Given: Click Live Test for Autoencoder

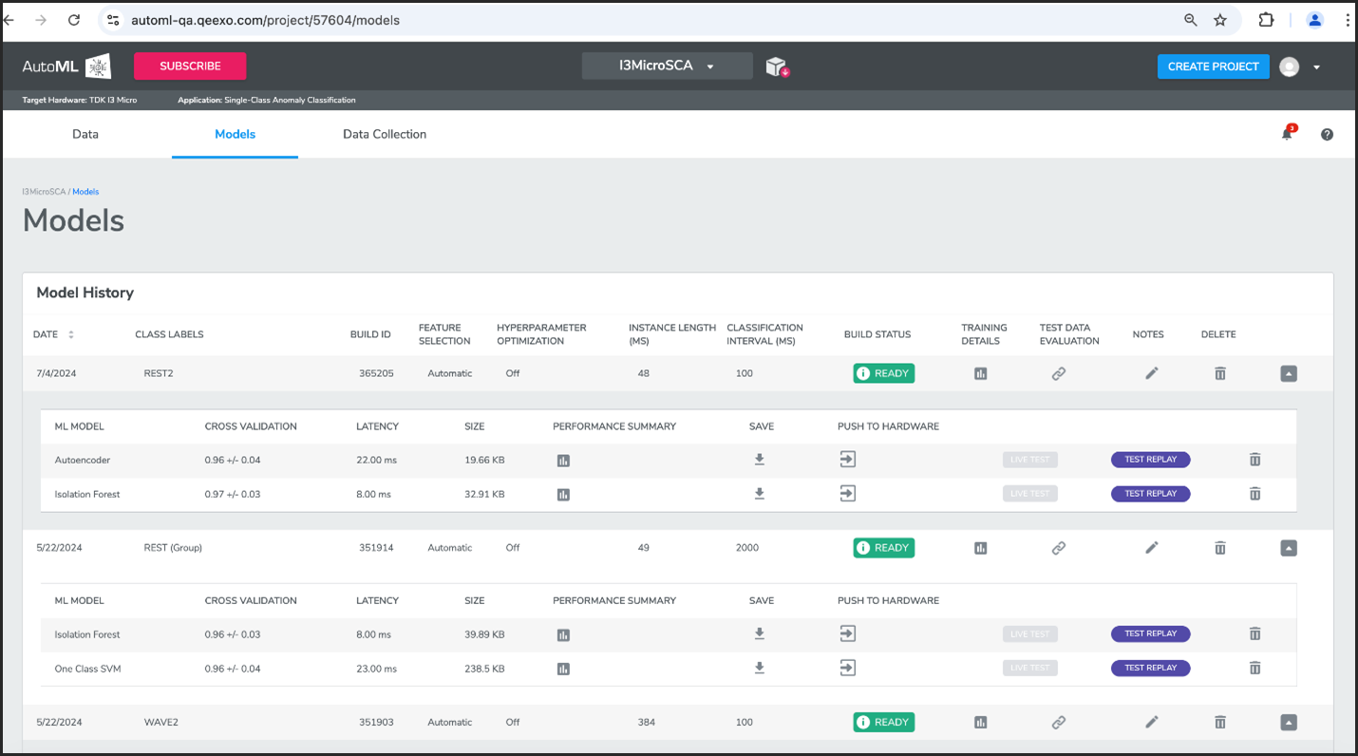Looking at the screenshot, I should click(1030, 460).
